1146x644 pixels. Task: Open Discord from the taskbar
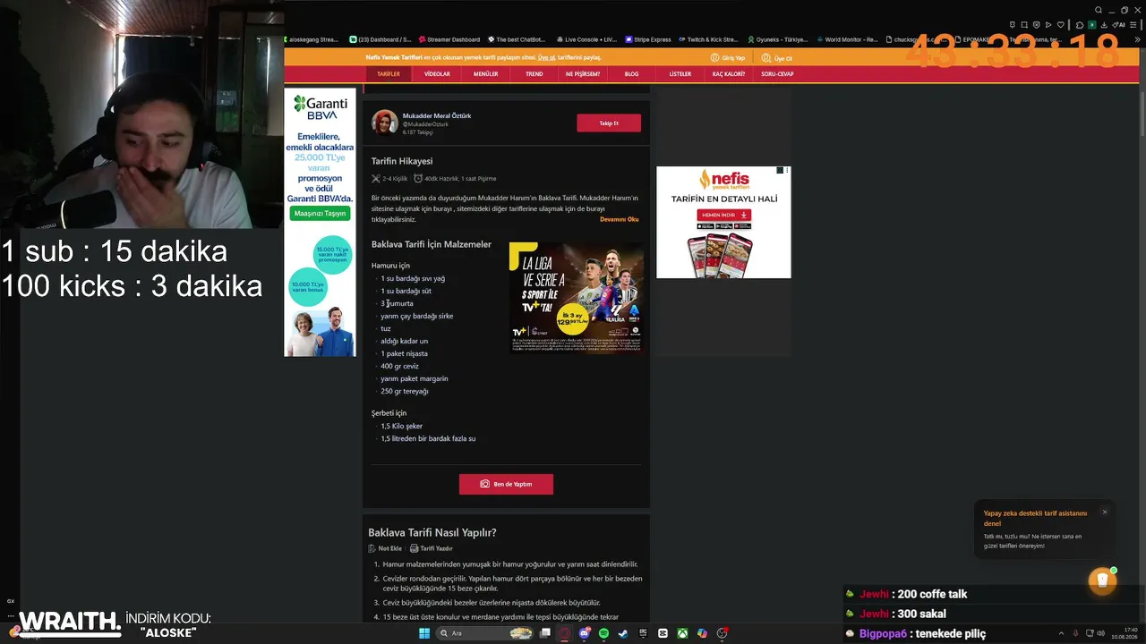point(585,633)
